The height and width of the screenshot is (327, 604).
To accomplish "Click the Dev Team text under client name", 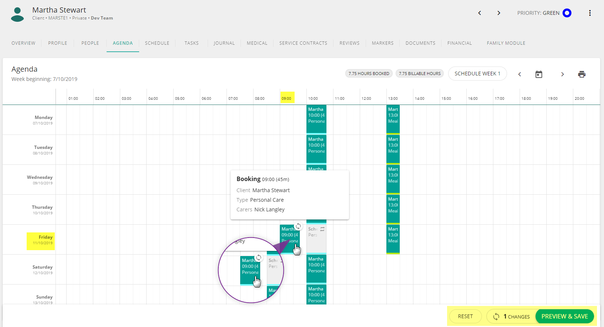I will (102, 18).
